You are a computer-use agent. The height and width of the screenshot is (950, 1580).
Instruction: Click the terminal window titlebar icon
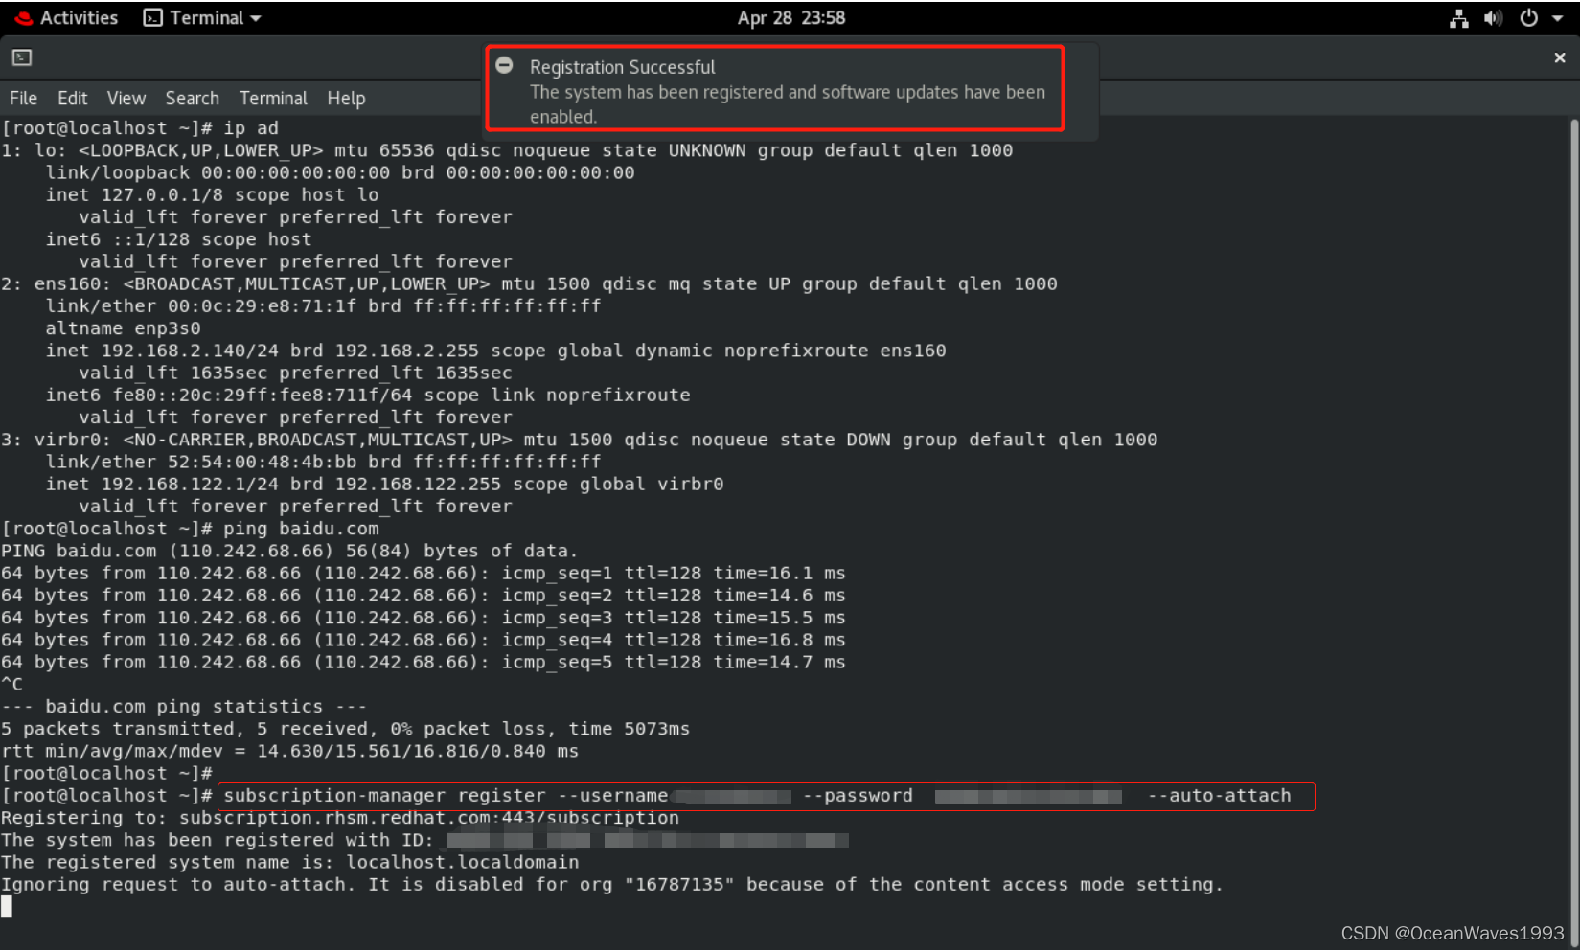(x=22, y=57)
